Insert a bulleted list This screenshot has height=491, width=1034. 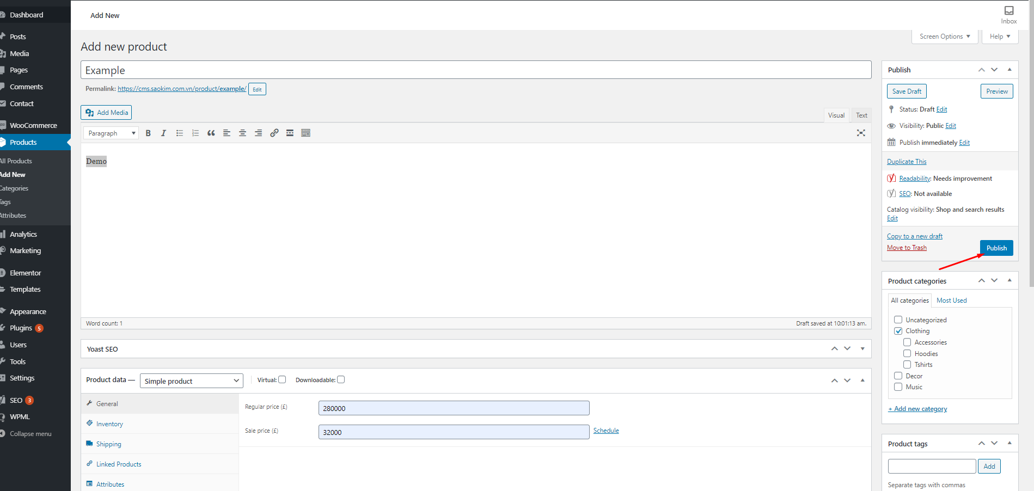(x=180, y=133)
